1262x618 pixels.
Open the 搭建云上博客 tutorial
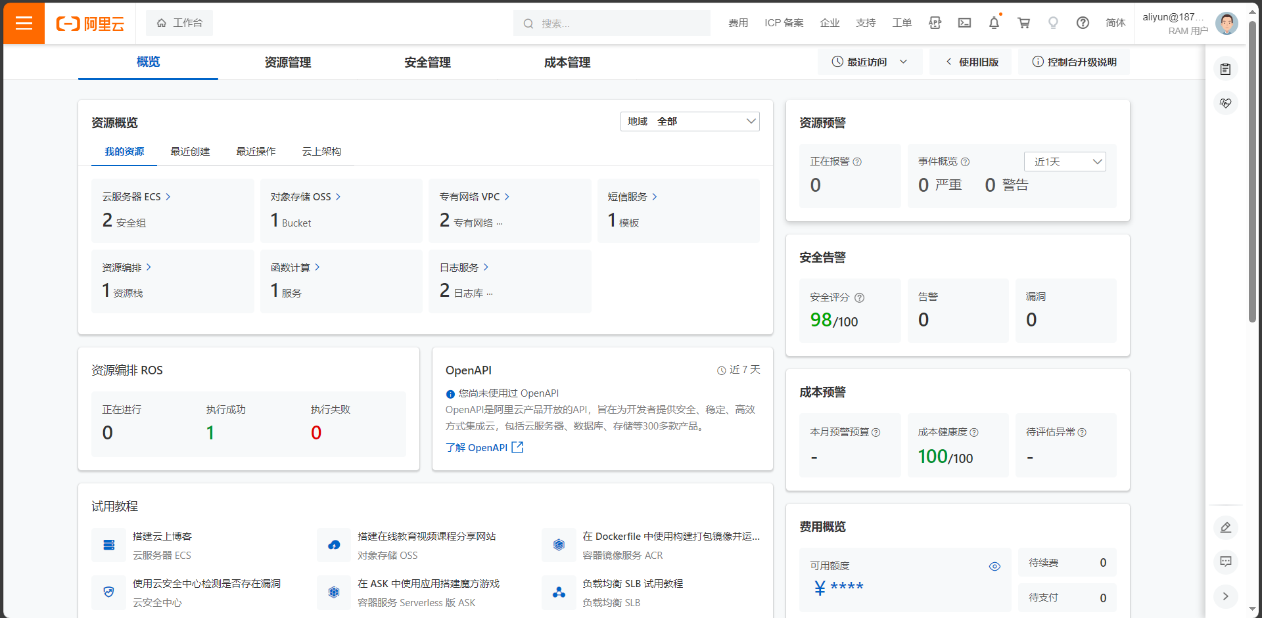[162, 536]
